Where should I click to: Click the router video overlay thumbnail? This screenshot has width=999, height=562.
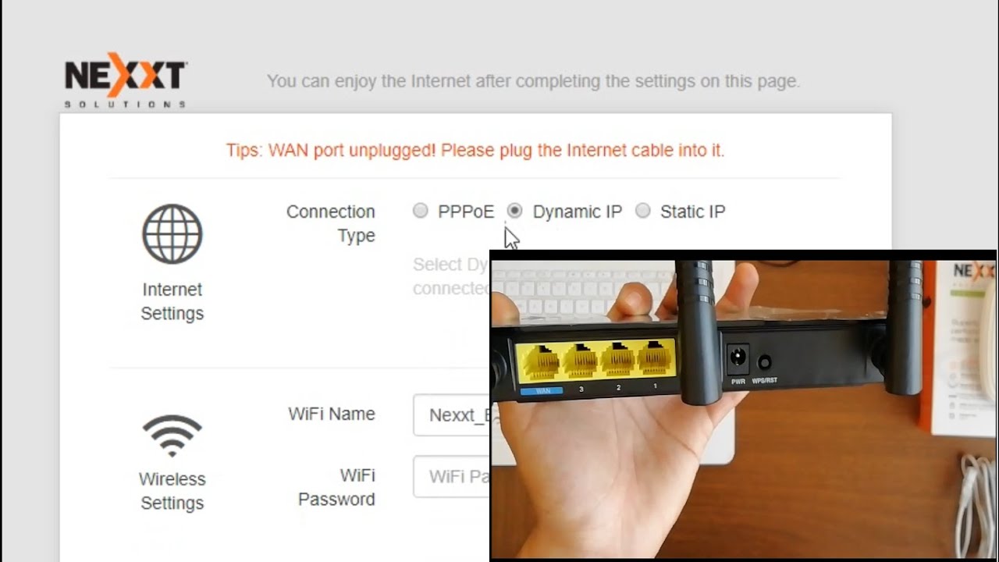(744, 406)
